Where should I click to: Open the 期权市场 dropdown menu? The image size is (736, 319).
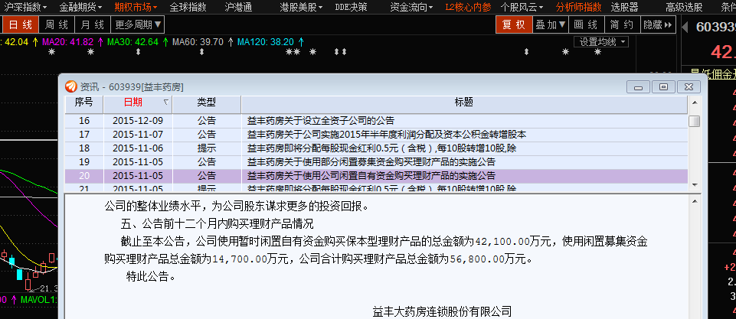pos(136,7)
